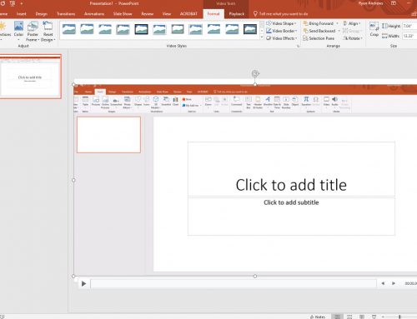Step the video forward one frame

pos(394,283)
